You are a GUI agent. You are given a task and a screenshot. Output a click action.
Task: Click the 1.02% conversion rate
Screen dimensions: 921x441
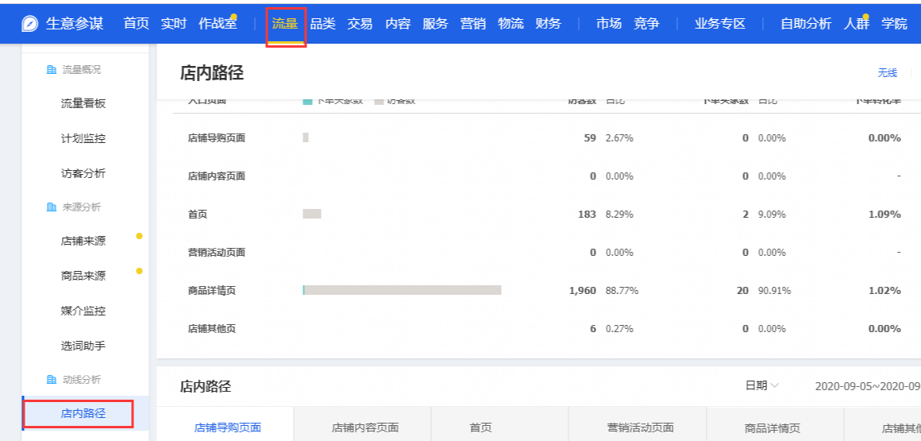click(x=884, y=291)
